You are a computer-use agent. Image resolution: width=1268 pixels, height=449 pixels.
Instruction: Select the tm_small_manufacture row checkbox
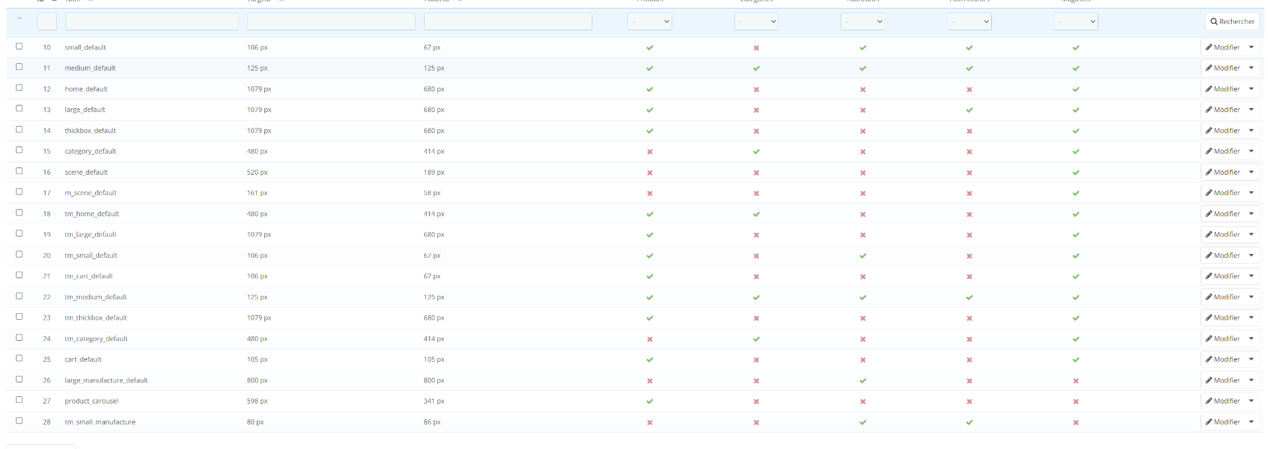pyautogui.click(x=19, y=421)
